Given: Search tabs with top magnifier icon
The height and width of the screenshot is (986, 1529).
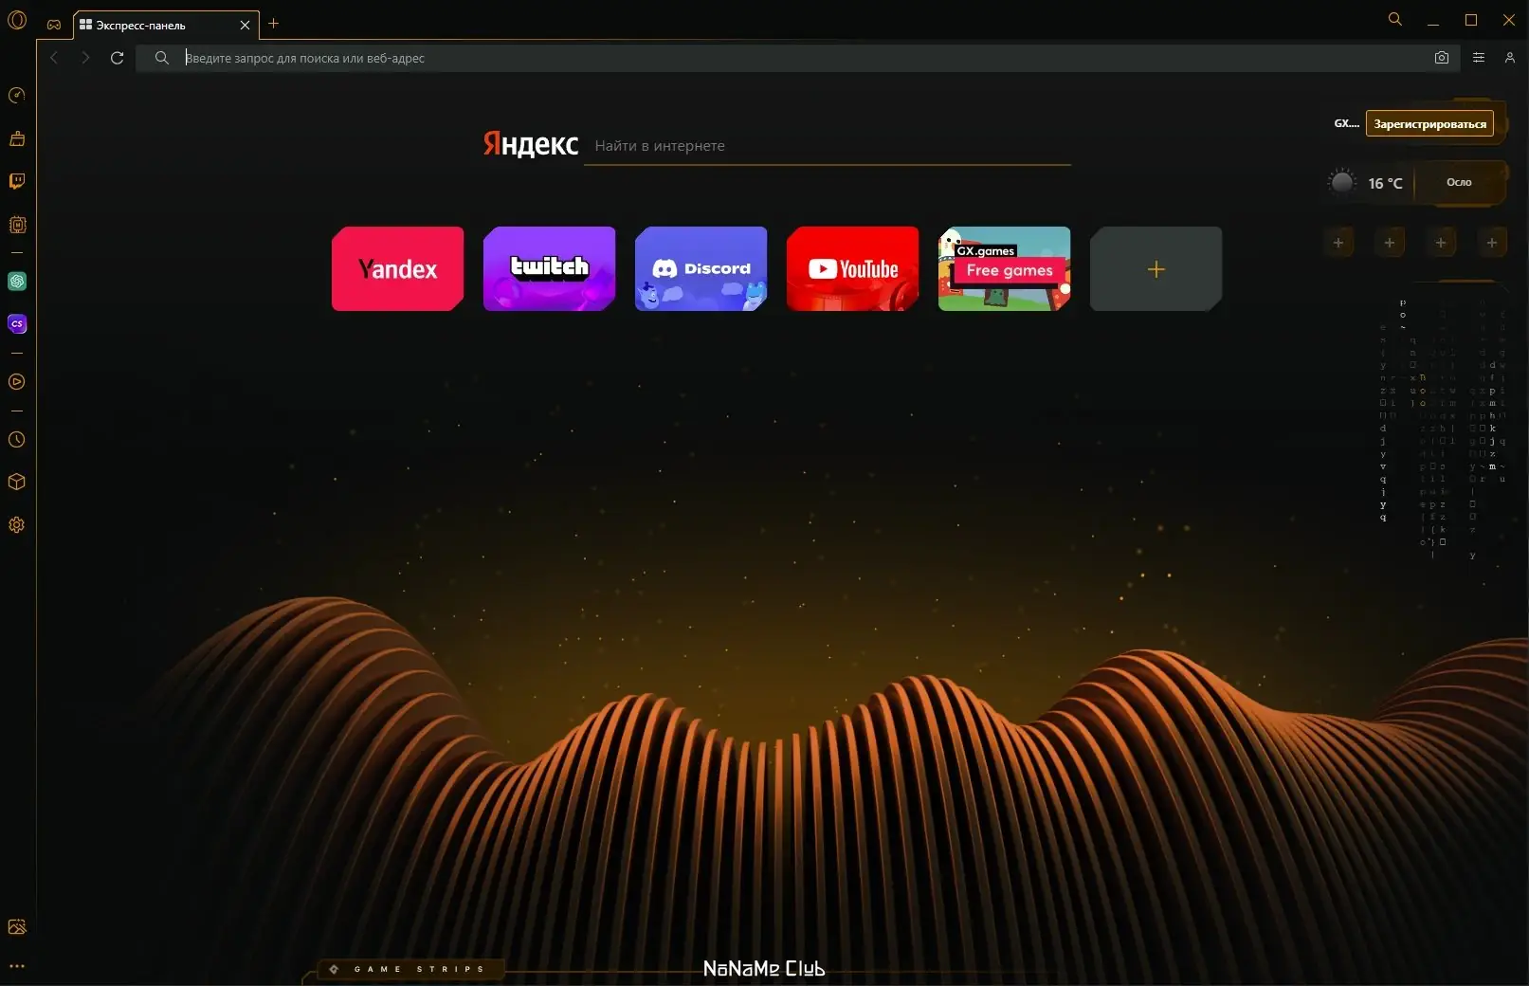Looking at the screenshot, I should click(x=1395, y=19).
